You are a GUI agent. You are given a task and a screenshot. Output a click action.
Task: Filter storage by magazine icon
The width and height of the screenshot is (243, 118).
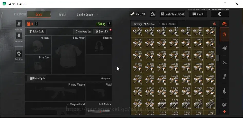224,77
